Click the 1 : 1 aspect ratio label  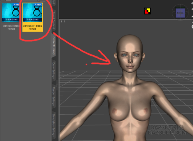click(x=63, y=21)
